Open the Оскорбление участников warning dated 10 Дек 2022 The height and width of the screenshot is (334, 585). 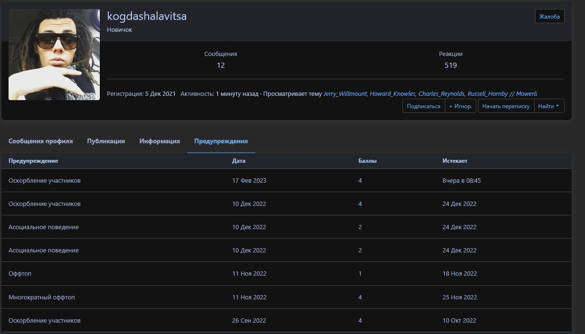click(x=45, y=204)
